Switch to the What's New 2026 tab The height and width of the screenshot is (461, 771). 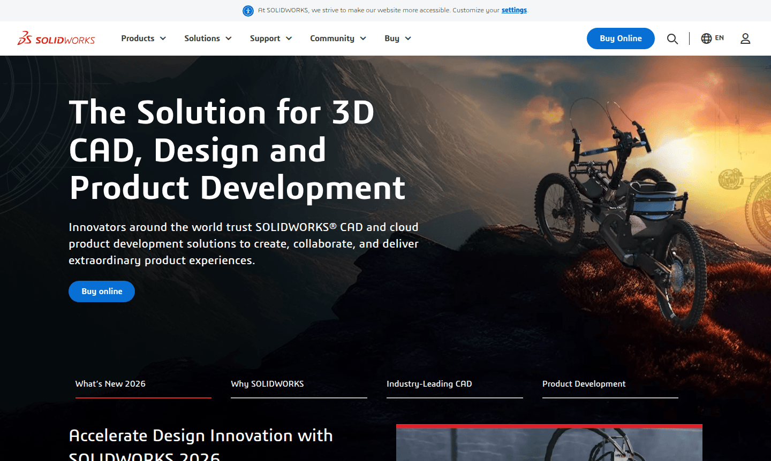pyautogui.click(x=110, y=383)
